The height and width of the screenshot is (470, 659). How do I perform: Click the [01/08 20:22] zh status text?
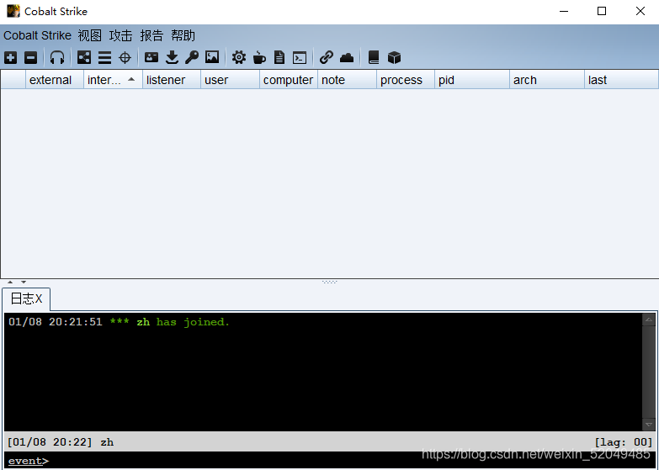pyautogui.click(x=61, y=442)
